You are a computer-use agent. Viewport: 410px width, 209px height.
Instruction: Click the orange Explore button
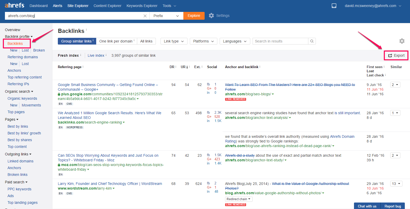pyautogui.click(x=194, y=16)
